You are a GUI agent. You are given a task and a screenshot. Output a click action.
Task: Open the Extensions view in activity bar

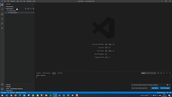(x=2, y=14)
